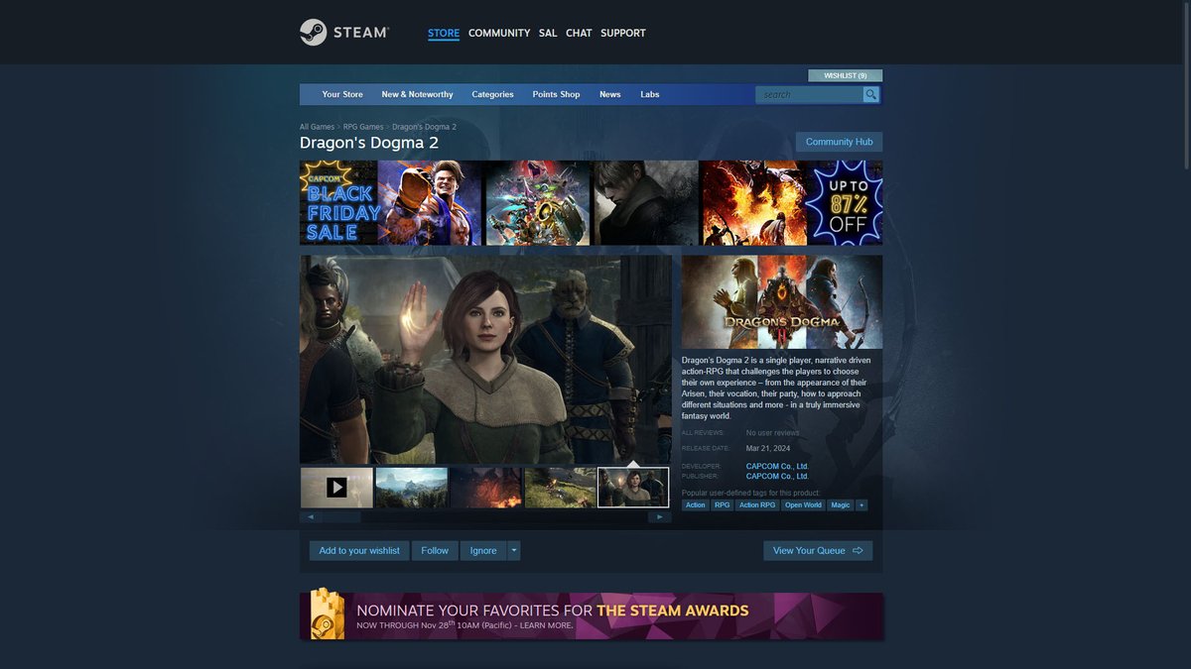Viewport: 1191px width, 669px height.
Task: Open the COMMUNITY top menu
Action: 499,33
